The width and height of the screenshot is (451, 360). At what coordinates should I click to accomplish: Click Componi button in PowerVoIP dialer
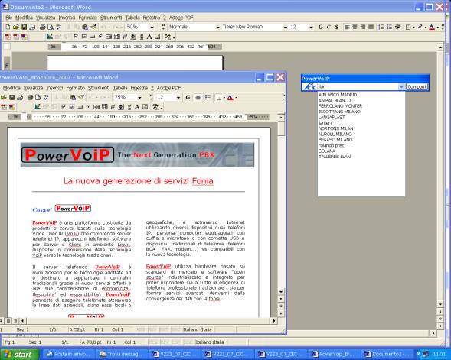pyautogui.click(x=417, y=86)
